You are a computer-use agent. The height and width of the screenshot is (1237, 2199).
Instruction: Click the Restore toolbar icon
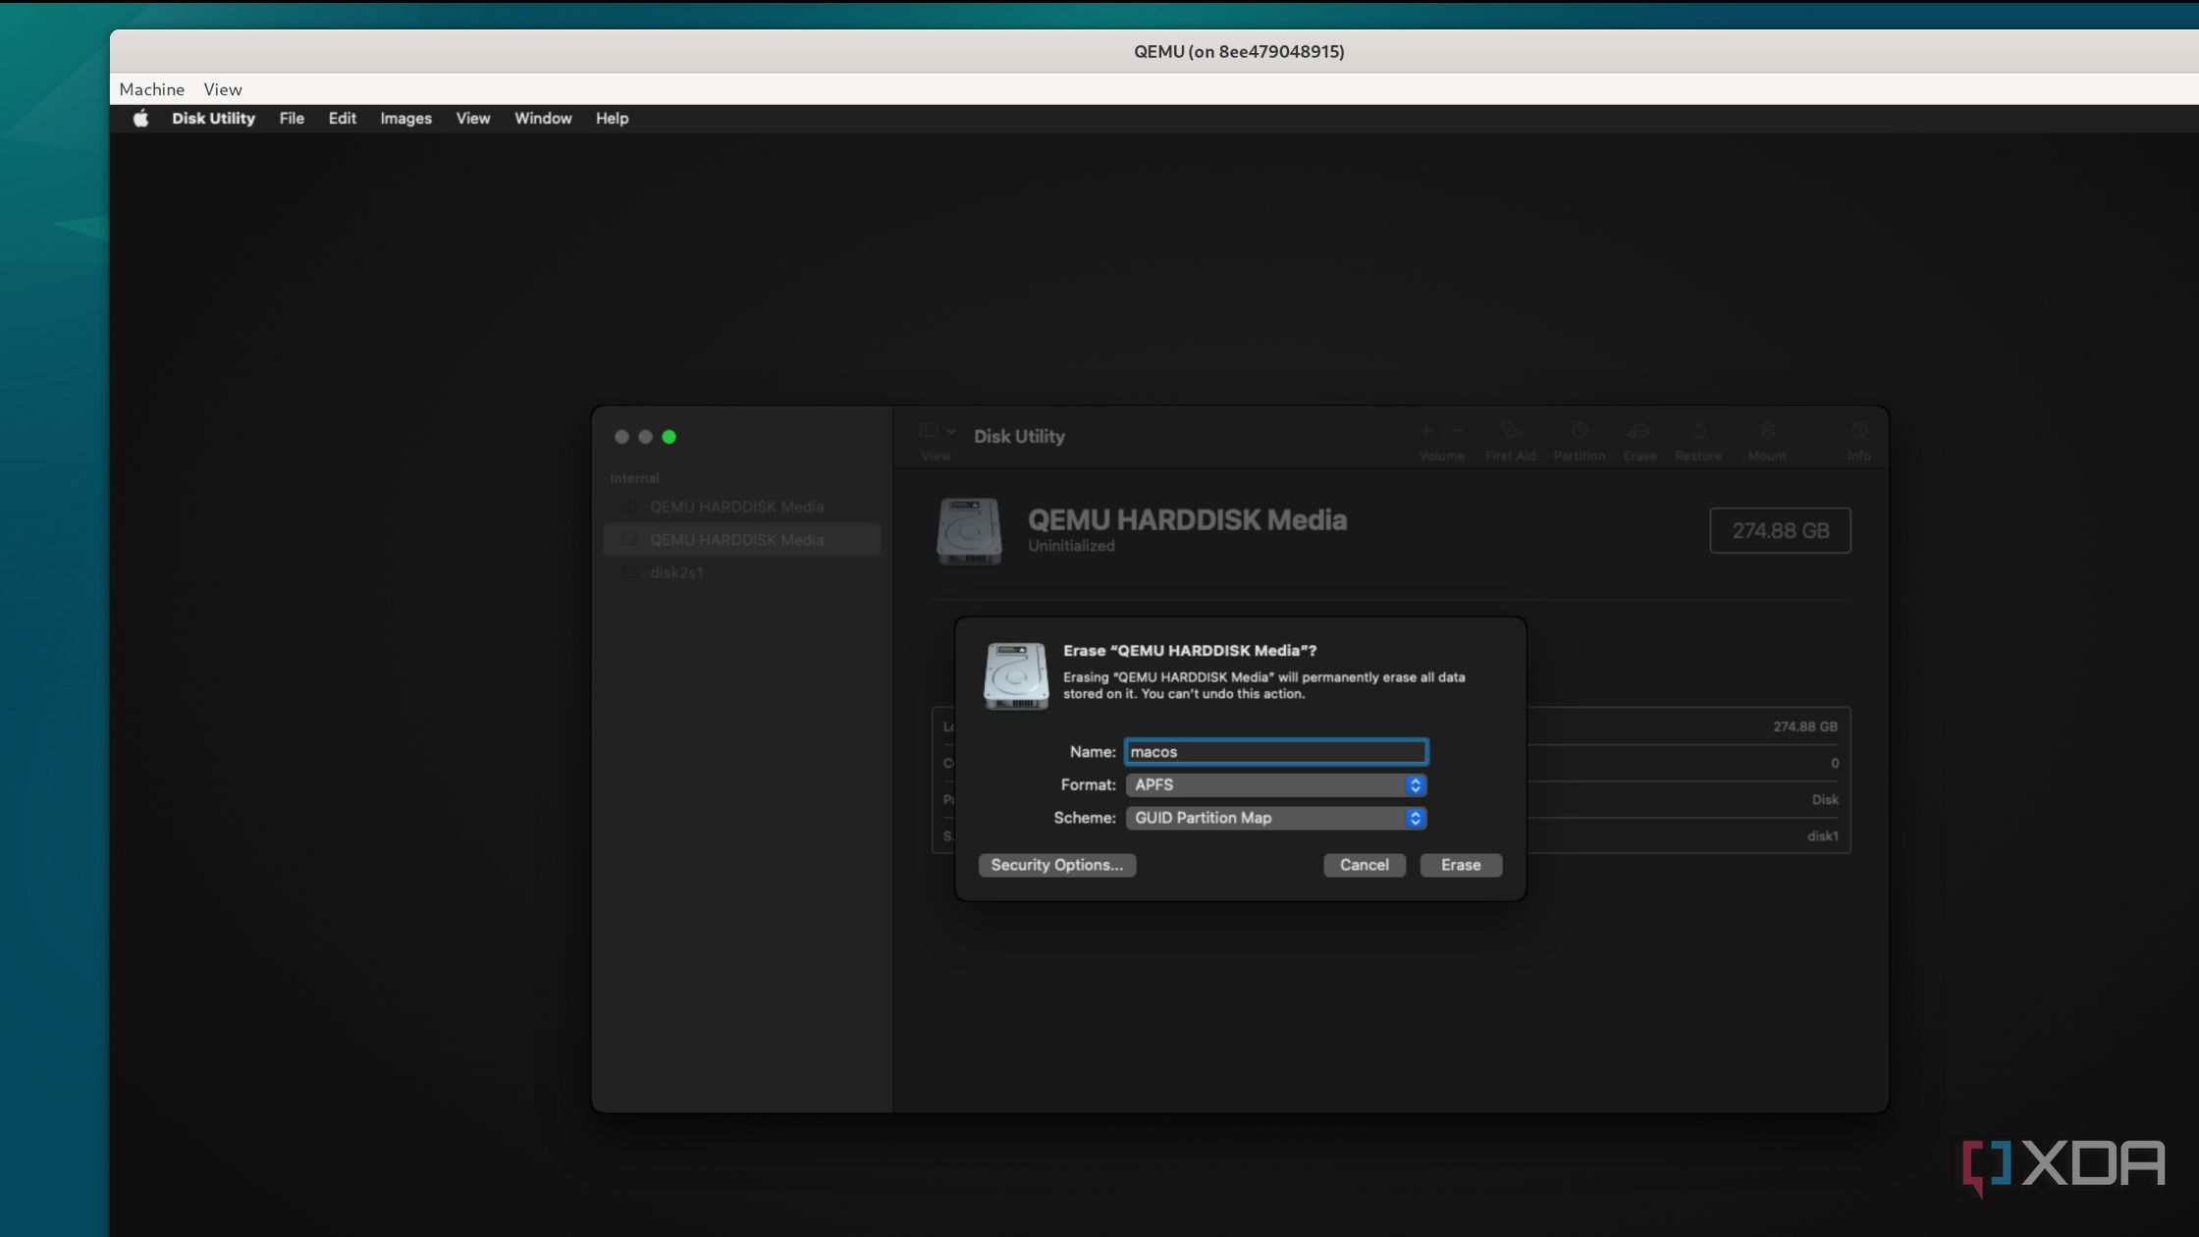coord(1697,432)
